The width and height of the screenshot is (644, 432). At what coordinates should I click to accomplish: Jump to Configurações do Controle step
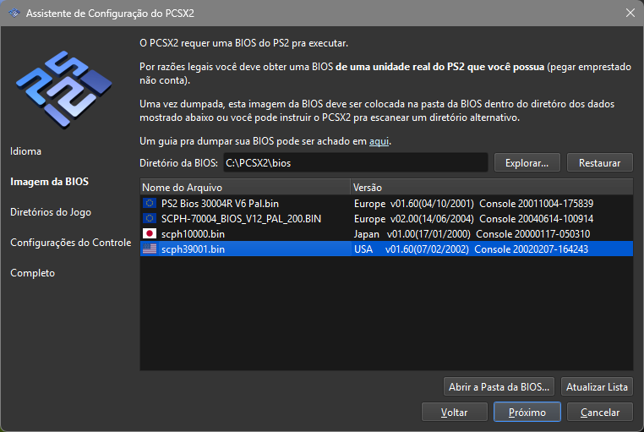[x=70, y=243]
